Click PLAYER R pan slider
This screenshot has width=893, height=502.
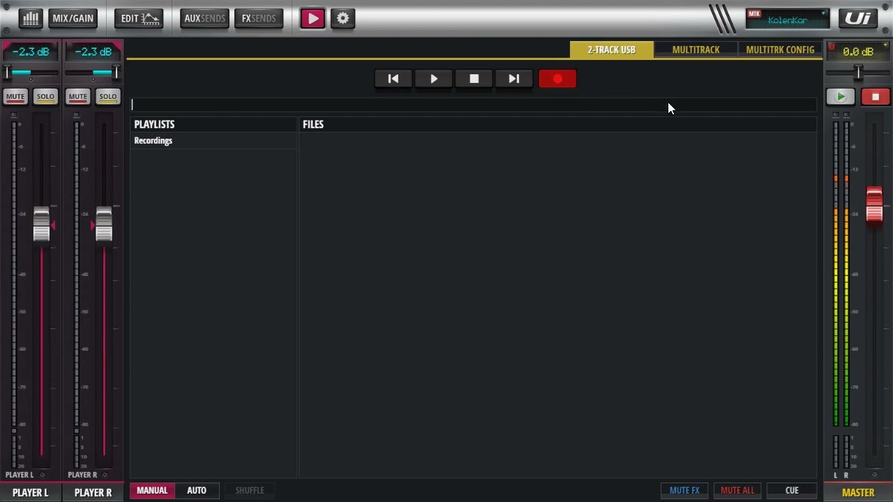coord(93,73)
